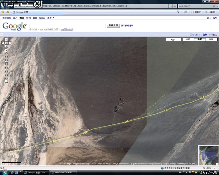The width and height of the screenshot is (219, 175).
Task: Click the Stop loading red X button
Action: [175, 6]
